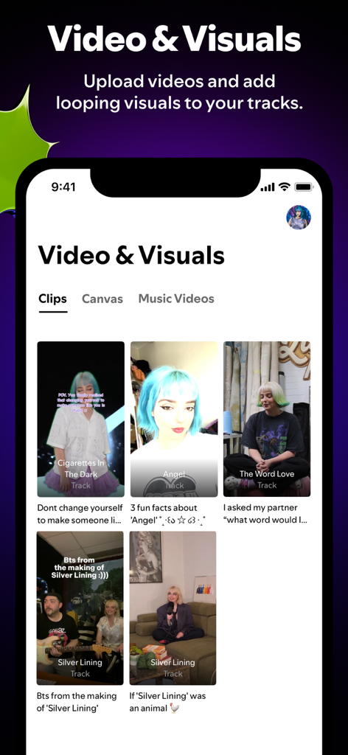The width and height of the screenshot is (348, 755).
Task: Click the 9:41 clock in the status bar
Action: [x=63, y=187]
